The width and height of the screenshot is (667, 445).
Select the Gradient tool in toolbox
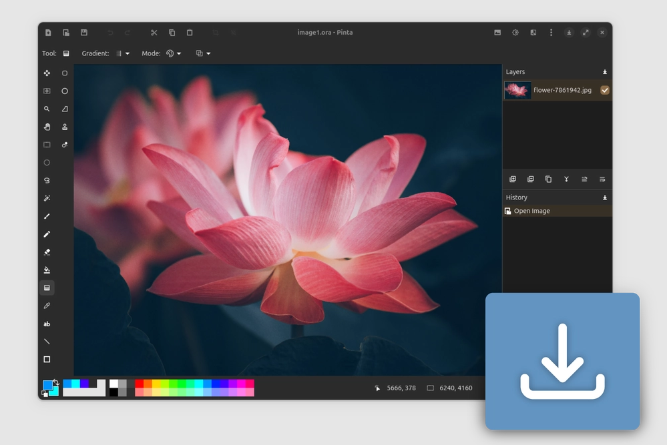click(x=47, y=288)
